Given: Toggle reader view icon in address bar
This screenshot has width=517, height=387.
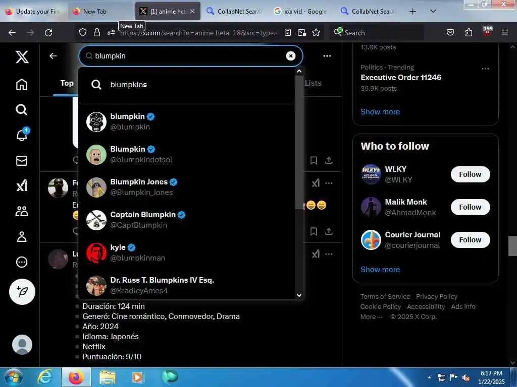Looking at the screenshot, I should point(287,33).
